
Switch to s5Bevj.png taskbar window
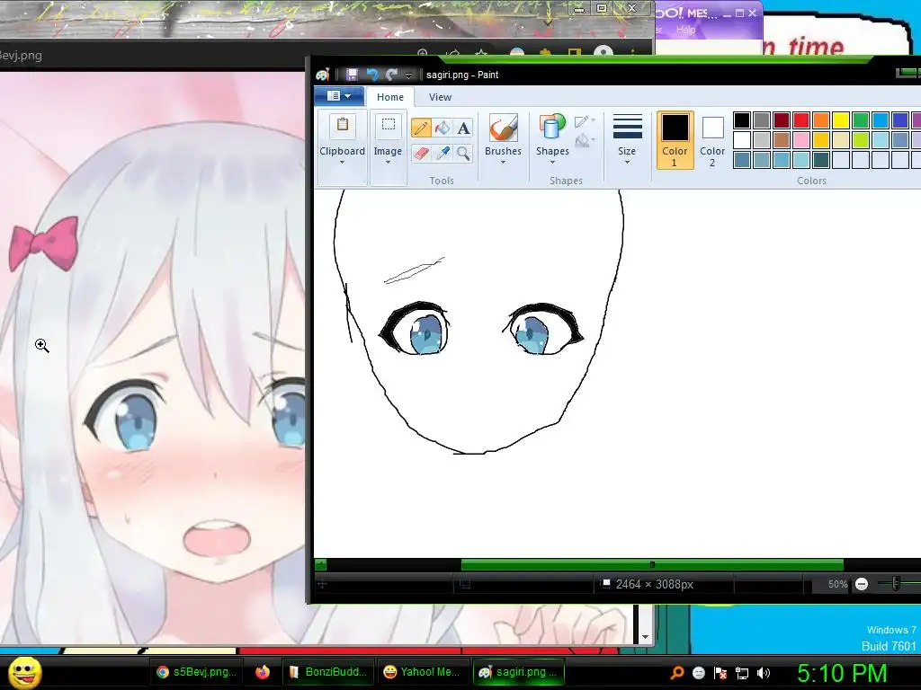197,672
